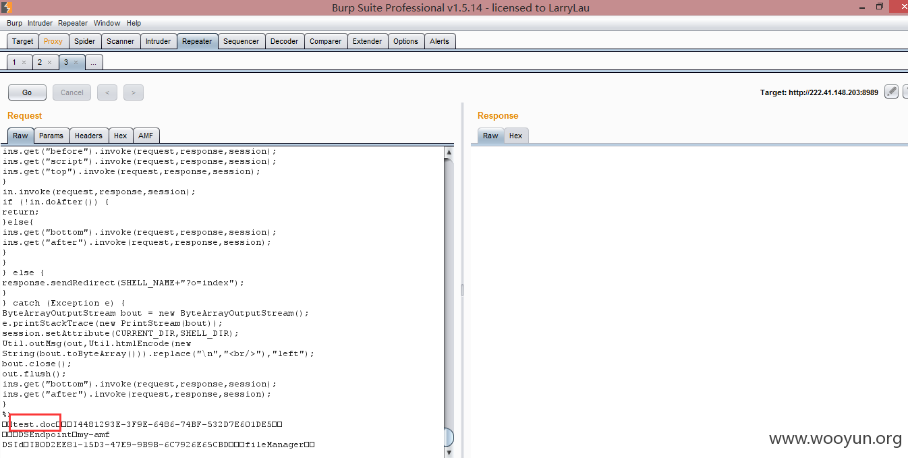Open the Intruder menu in menu bar
Screen dimensions: 908x458
point(40,23)
